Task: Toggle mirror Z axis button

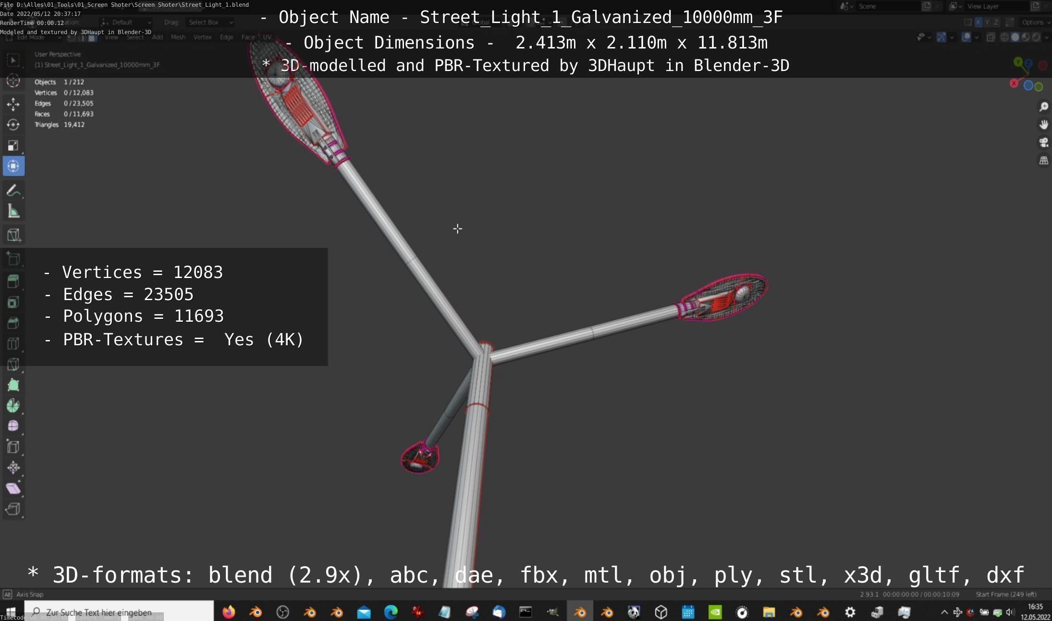Action: 996,22
